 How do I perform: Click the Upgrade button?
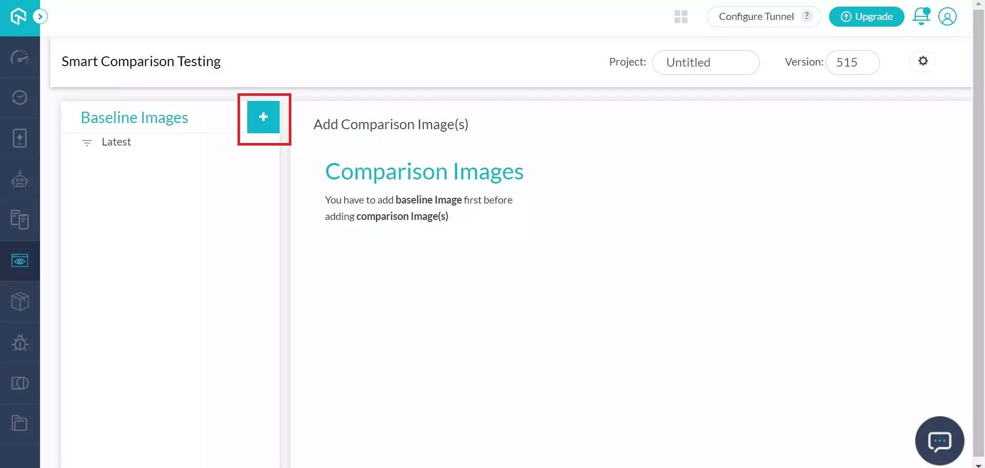866,16
